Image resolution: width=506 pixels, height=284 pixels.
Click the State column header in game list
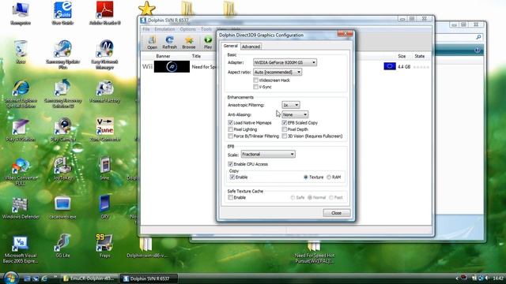(420, 56)
